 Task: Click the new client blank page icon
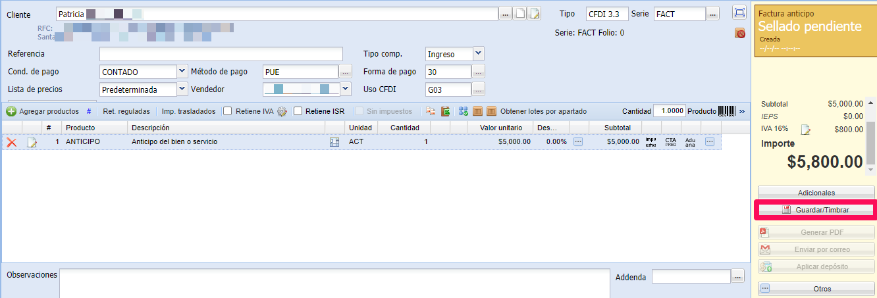pyautogui.click(x=519, y=14)
